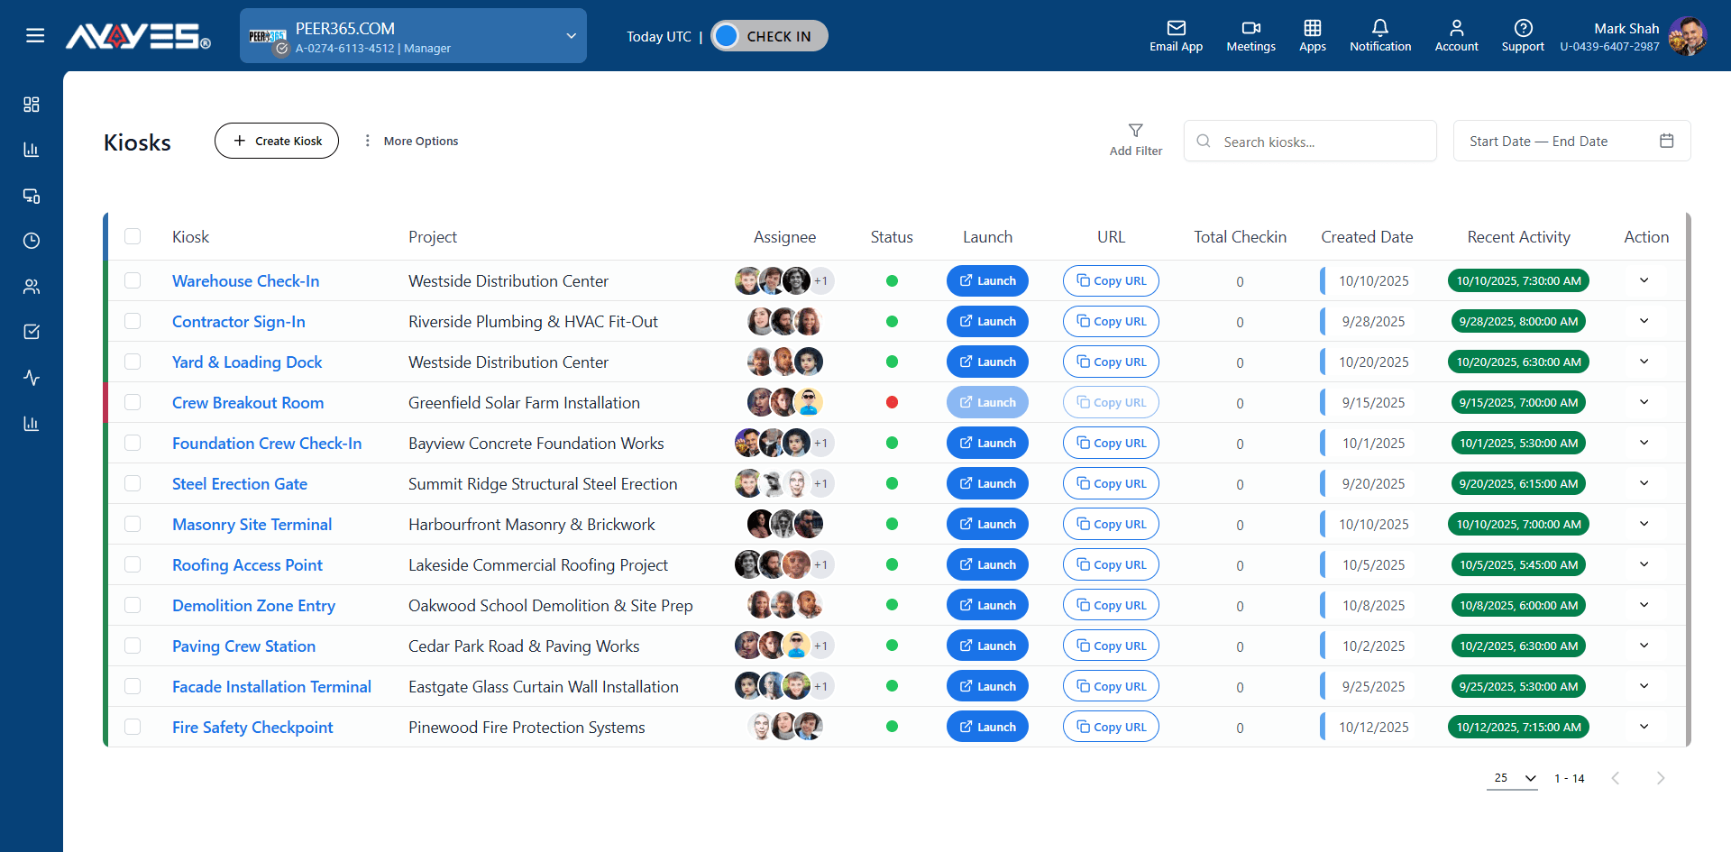Check the Warehouse Check-In row checkbox
1731x852 pixels.
coord(133,280)
